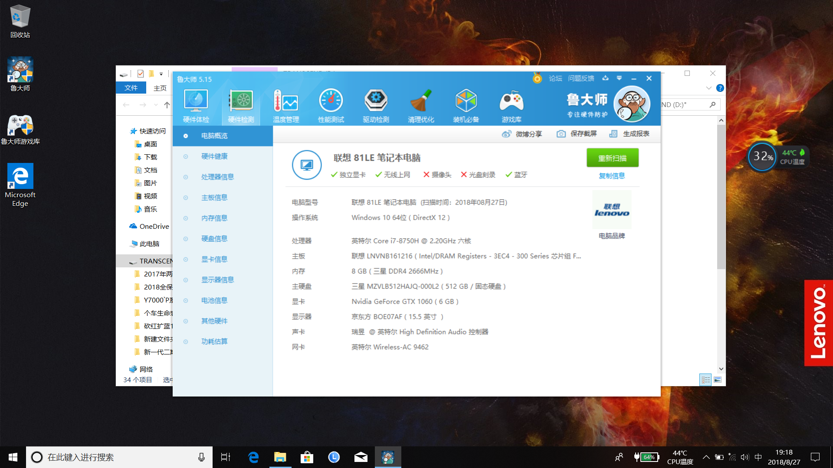Screen dimensions: 833x468
Task: Click the File Explorer vertical scrollbar
Action: [721, 197]
